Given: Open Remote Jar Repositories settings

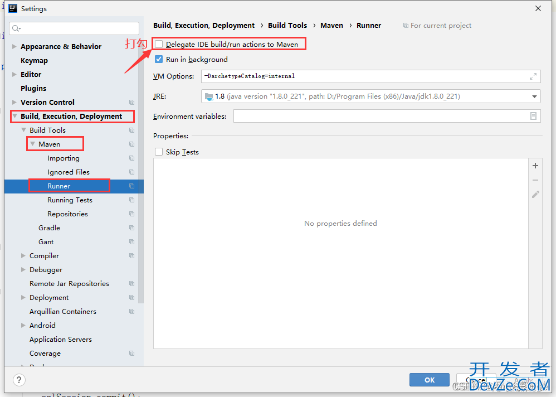Looking at the screenshot, I should [x=69, y=283].
